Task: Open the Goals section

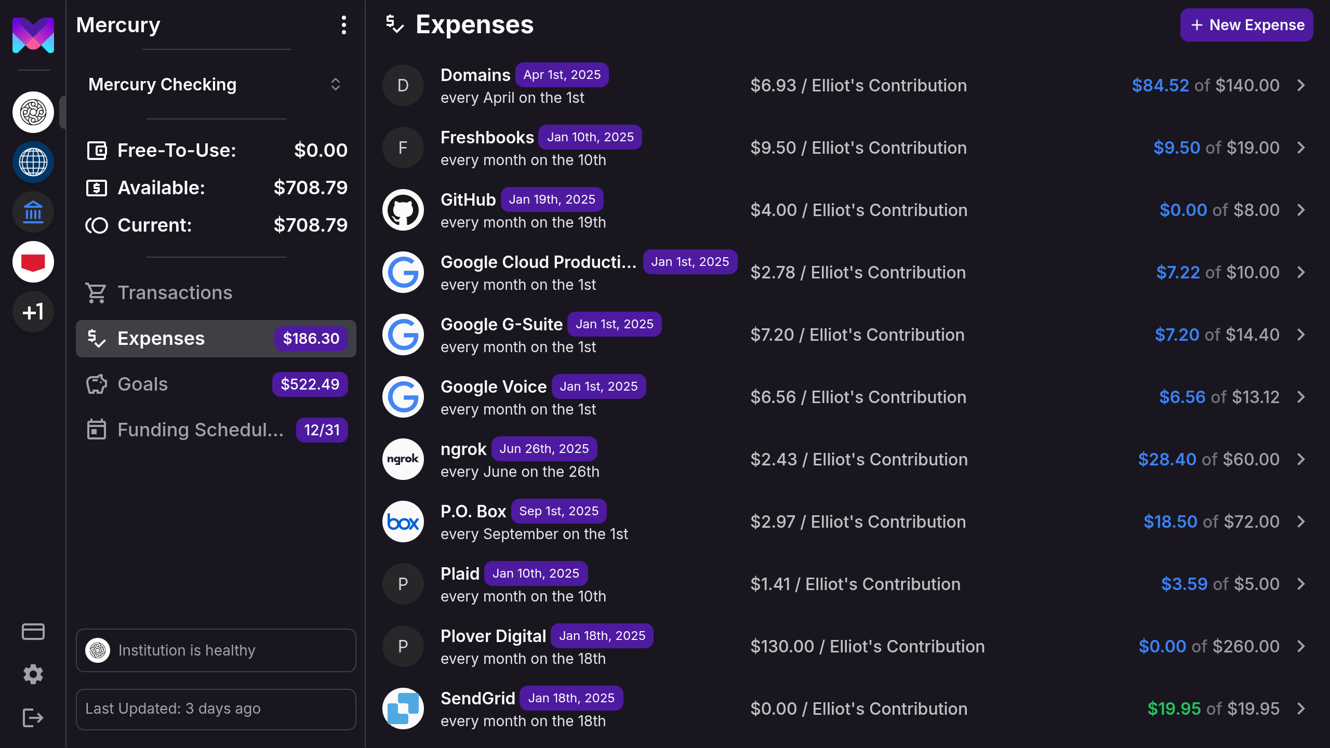Action: [x=142, y=384]
